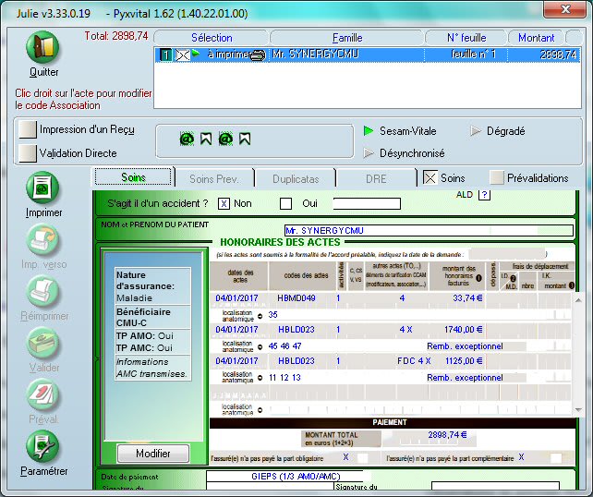Open the Duplicatas tab

click(296, 177)
